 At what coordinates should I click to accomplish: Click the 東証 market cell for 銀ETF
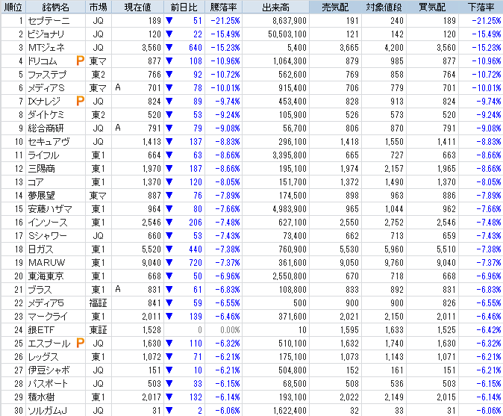click(x=99, y=330)
